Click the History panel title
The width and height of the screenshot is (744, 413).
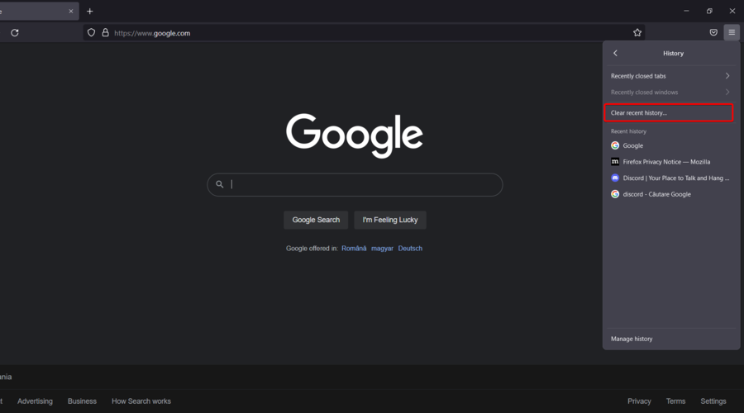673,53
